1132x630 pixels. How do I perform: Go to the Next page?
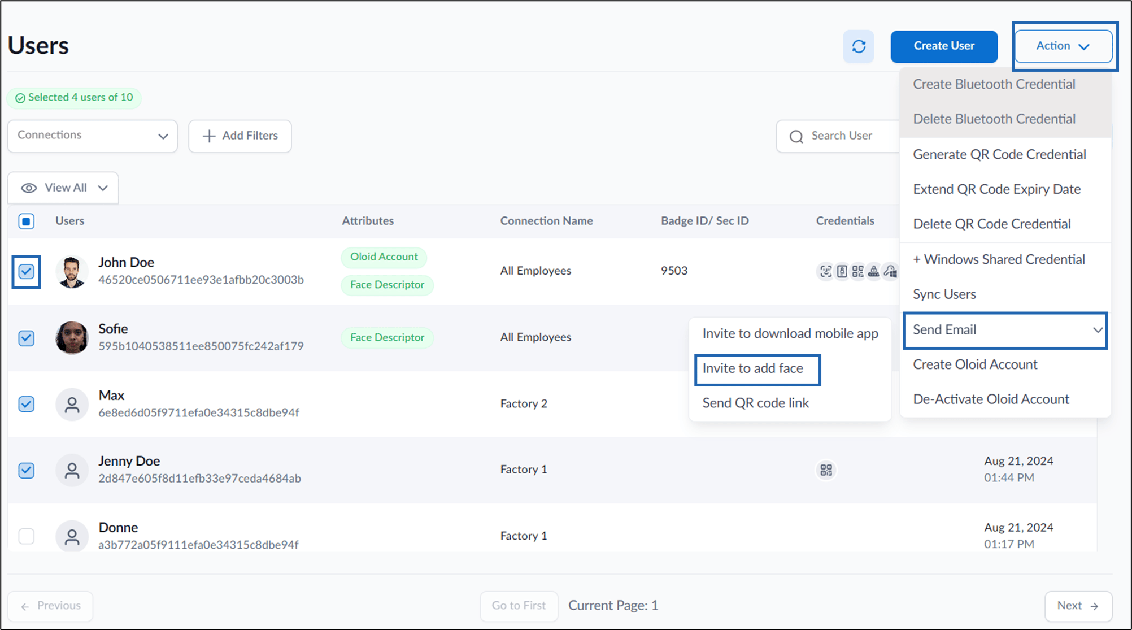(x=1078, y=606)
